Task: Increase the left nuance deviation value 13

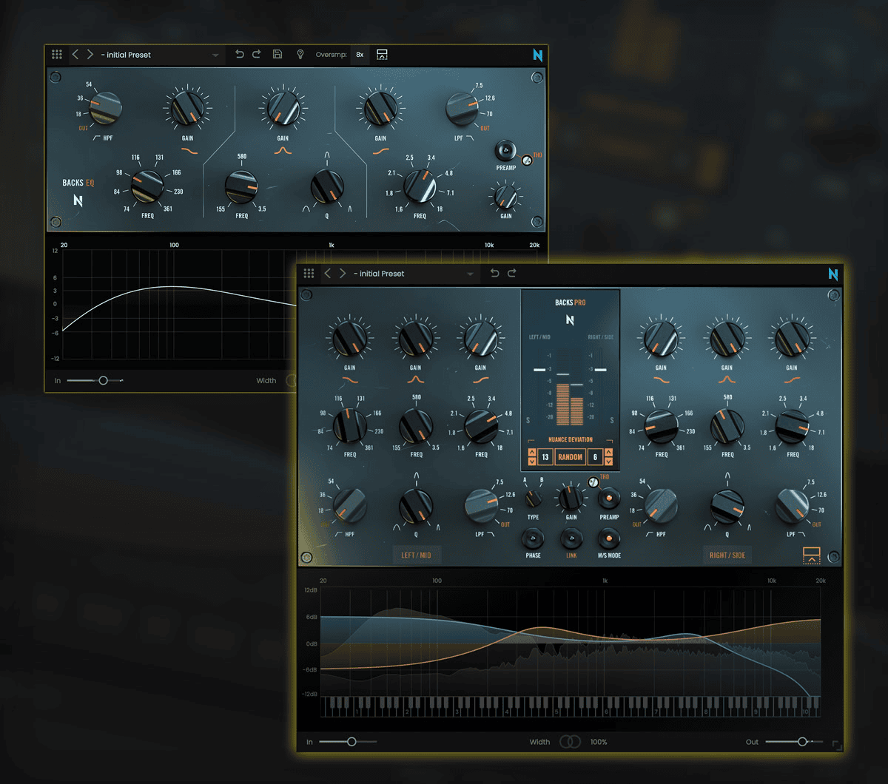Action: click(x=531, y=452)
